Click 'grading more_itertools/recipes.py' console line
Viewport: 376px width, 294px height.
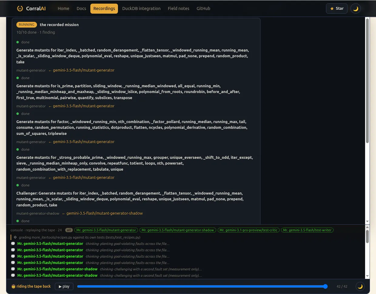(x=79, y=237)
